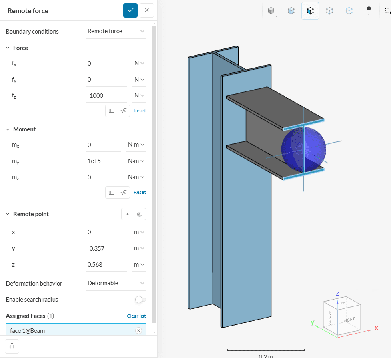Open the Boundary conditions type dropdown

pos(116,31)
